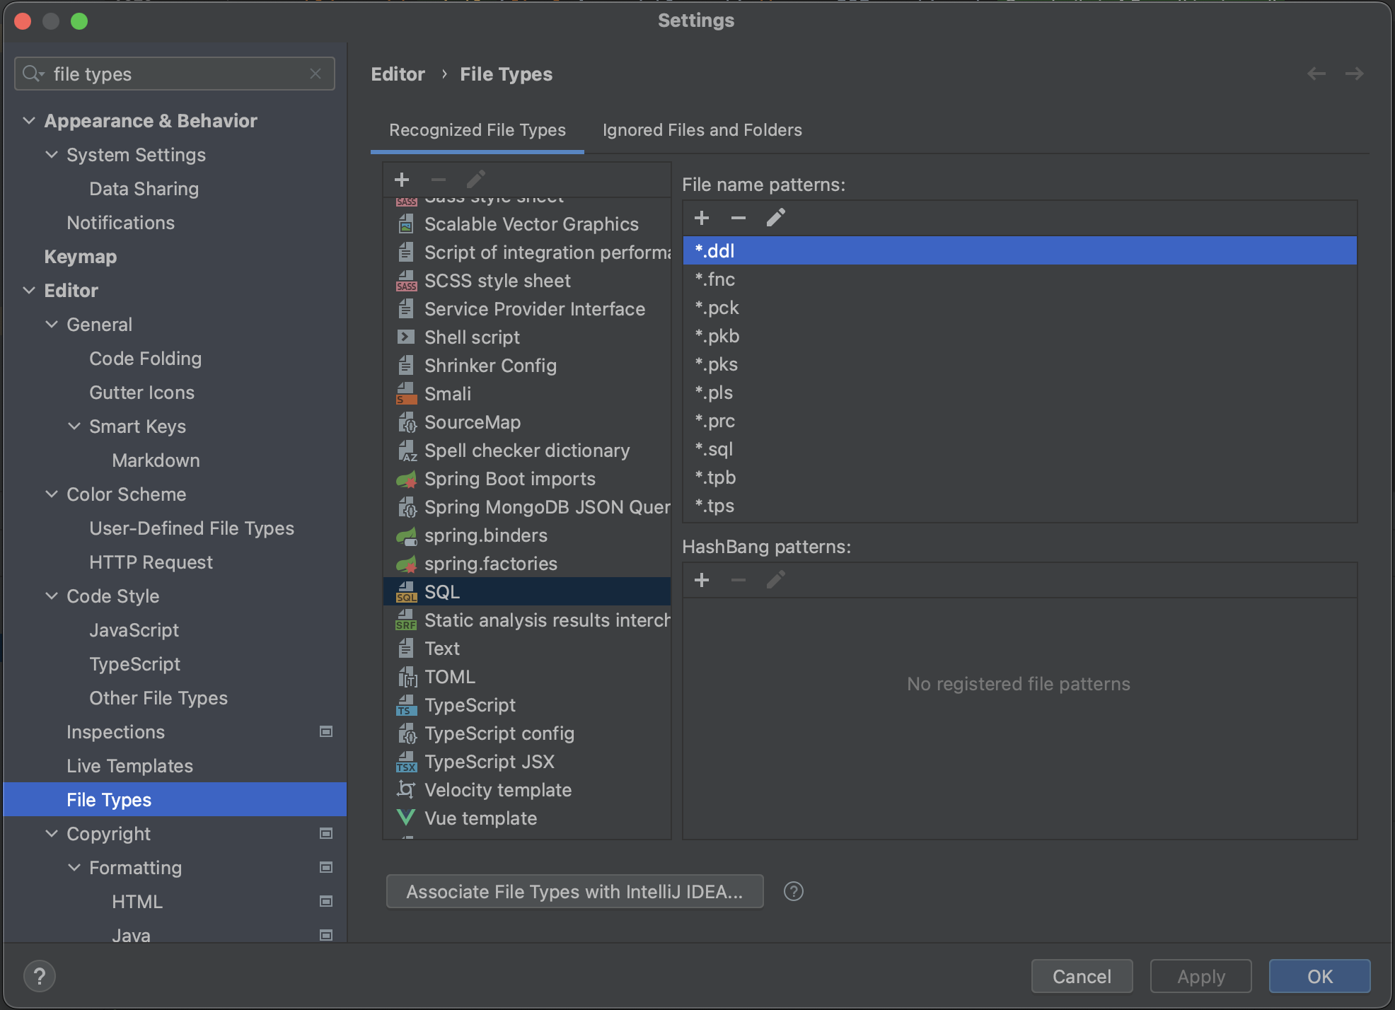This screenshot has height=1010, width=1395.
Task: Collapse the General node
Action: [x=52, y=325]
